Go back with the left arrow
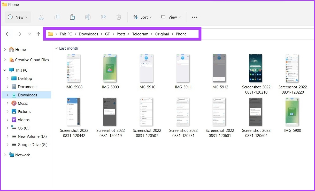Viewport: 315px width, 191px height. click(x=8, y=34)
